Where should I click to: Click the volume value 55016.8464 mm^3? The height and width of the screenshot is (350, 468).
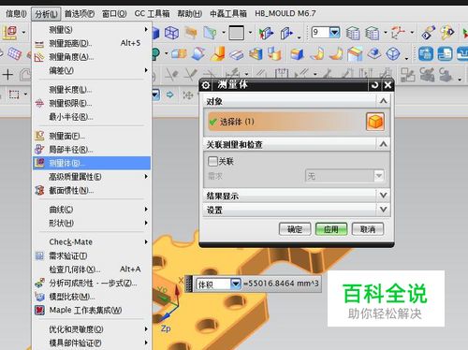tap(281, 284)
